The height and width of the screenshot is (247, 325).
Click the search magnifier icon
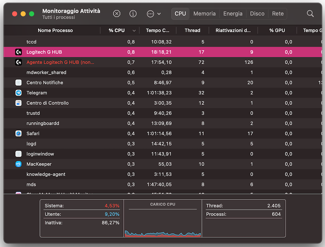click(310, 14)
